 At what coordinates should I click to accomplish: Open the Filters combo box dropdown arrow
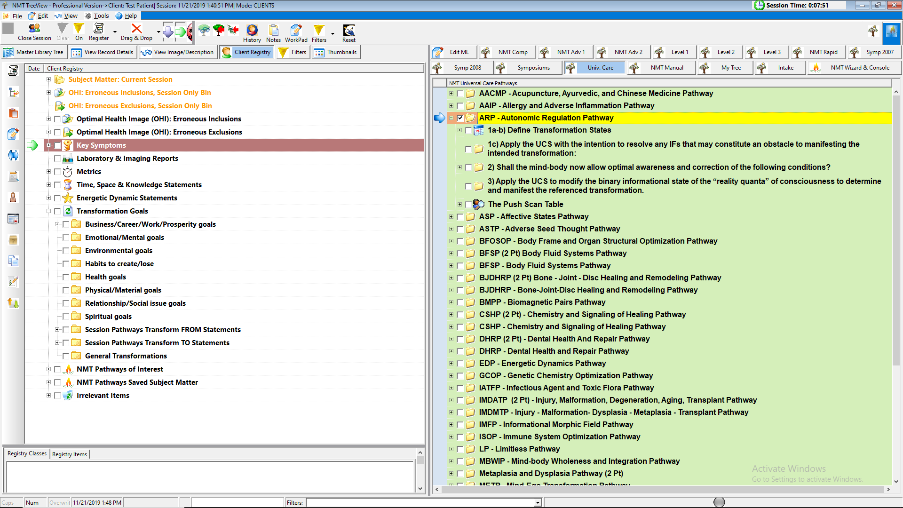[537, 503]
